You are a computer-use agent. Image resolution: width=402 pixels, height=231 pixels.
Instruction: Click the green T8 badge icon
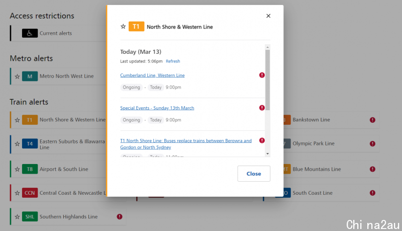click(30, 169)
